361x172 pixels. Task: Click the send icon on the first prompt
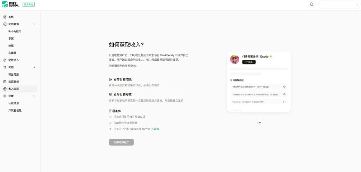coord(284,87)
